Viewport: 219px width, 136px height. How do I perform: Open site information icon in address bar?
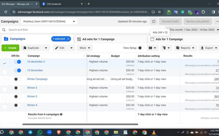14,12
